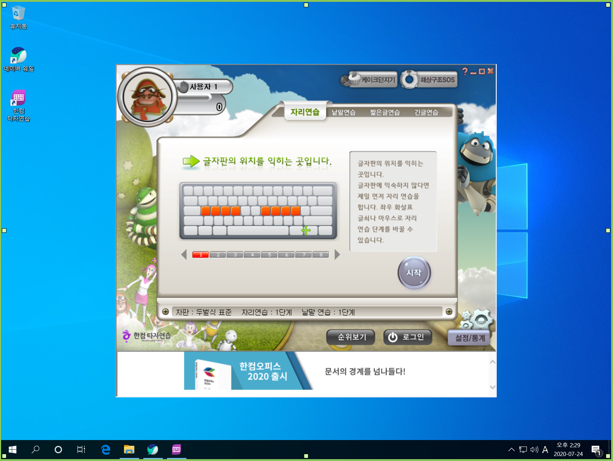Open File Explorer from the taskbar

pos(129,450)
